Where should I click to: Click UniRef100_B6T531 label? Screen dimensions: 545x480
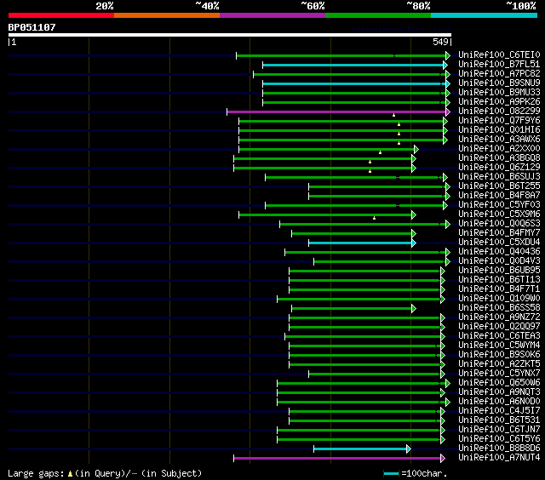tap(499, 420)
